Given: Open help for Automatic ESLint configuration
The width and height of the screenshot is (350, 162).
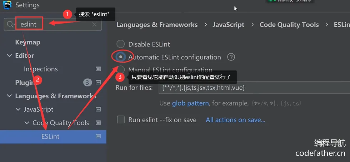Looking at the screenshot, I should 231,57.
